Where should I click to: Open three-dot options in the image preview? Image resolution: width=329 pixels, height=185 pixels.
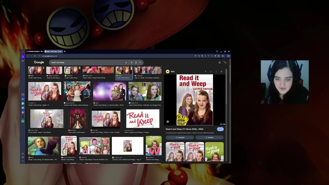point(216,72)
